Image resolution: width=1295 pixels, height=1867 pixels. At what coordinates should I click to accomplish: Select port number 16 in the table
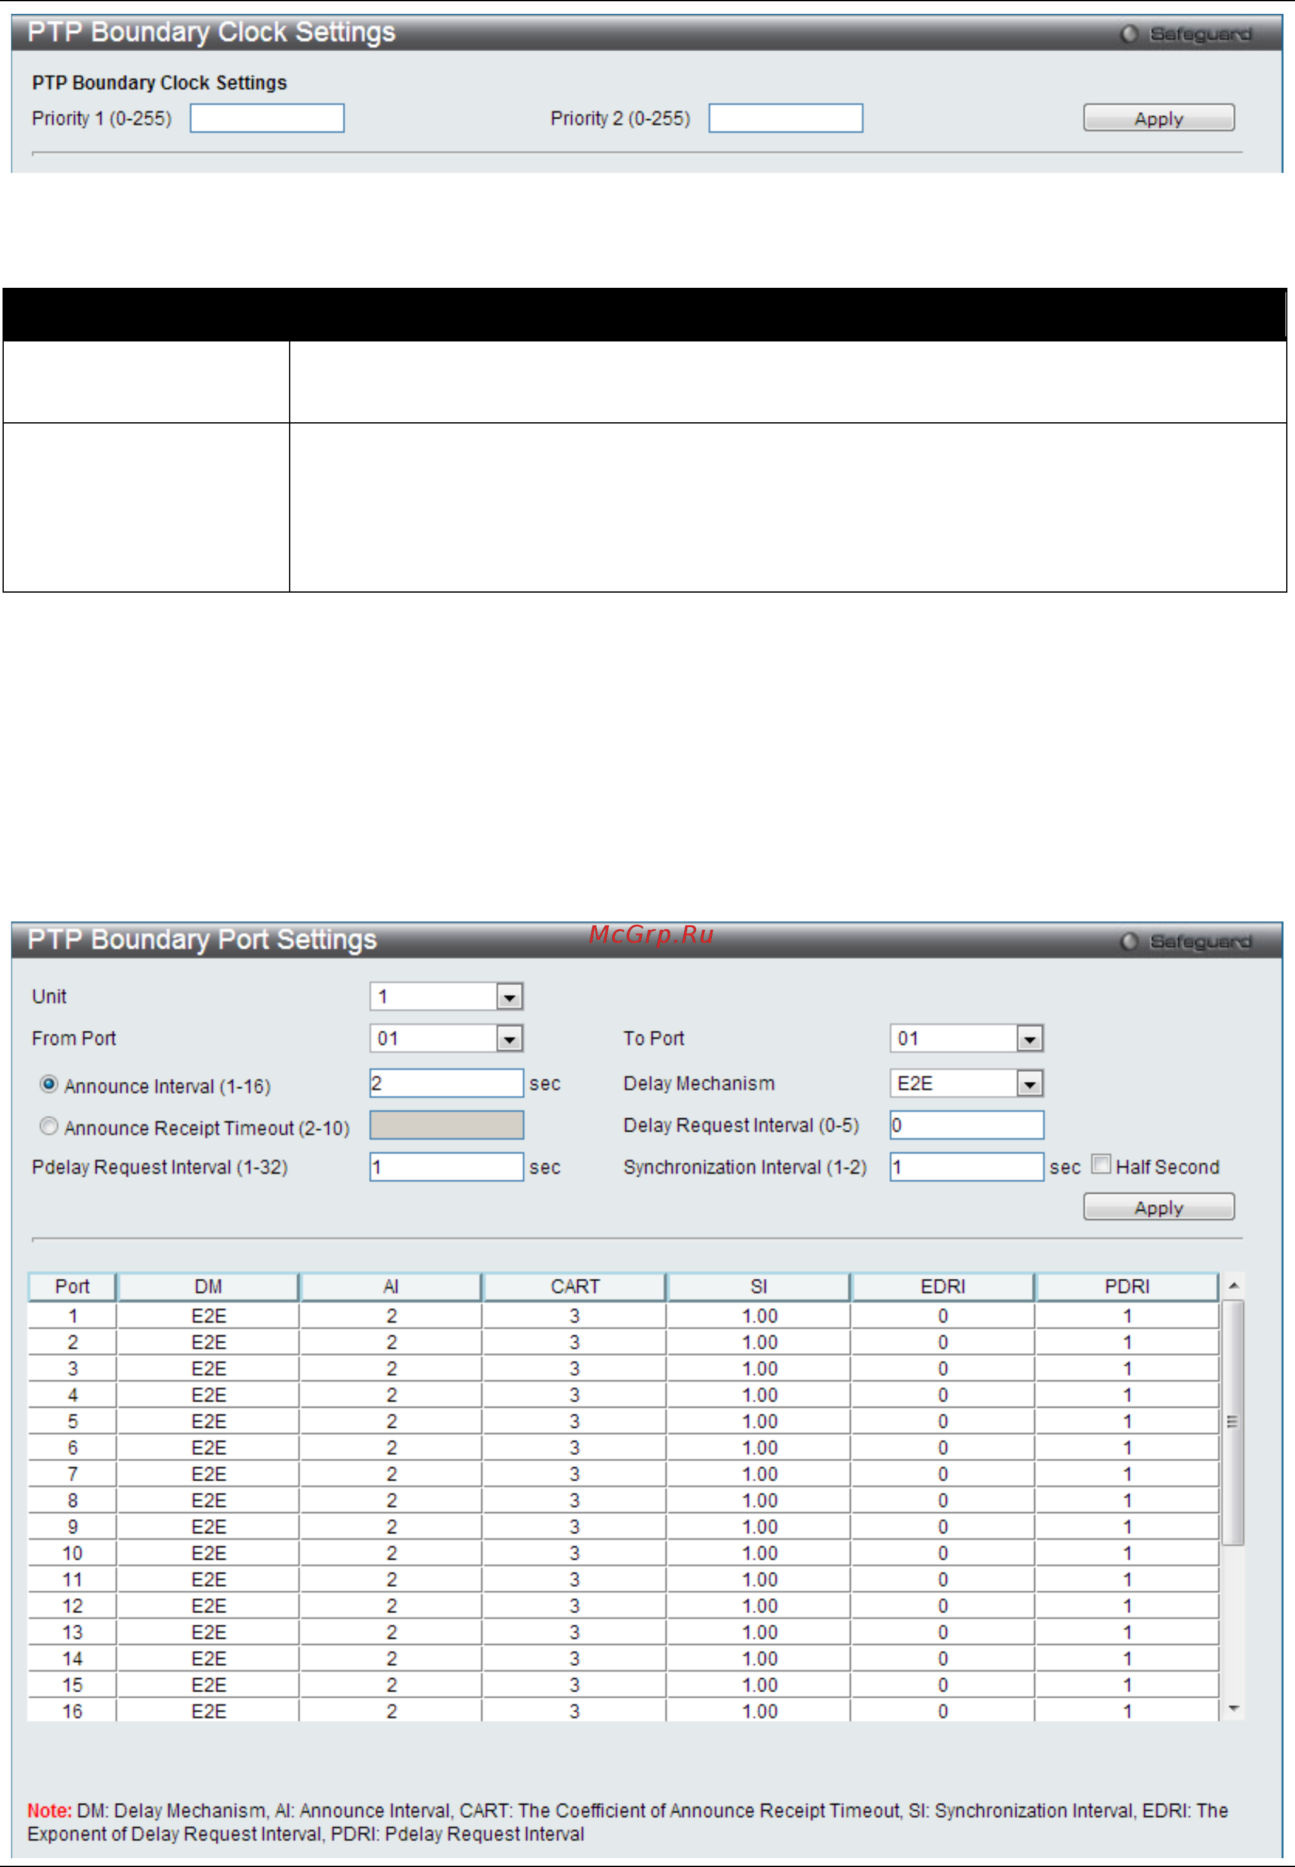point(72,1711)
